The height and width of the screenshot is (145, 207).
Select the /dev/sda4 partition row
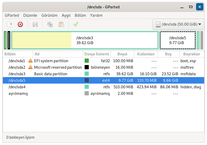[104, 87]
